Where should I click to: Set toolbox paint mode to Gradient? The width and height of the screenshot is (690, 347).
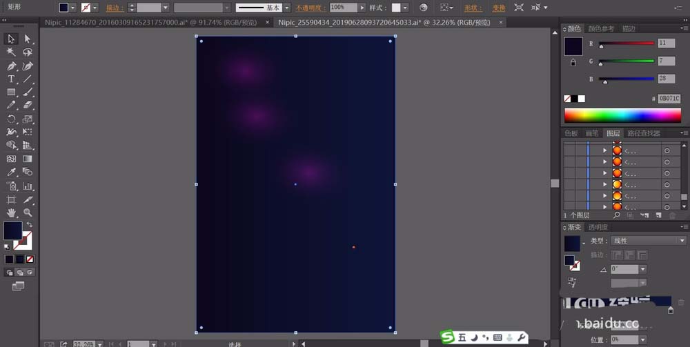pyautogui.click(x=20, y=259)
